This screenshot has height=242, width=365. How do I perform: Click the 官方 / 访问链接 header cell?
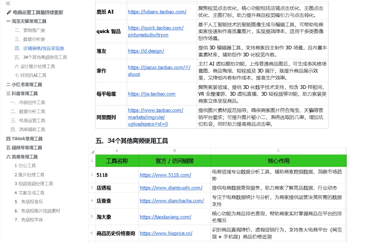click(x=175, y=161)
